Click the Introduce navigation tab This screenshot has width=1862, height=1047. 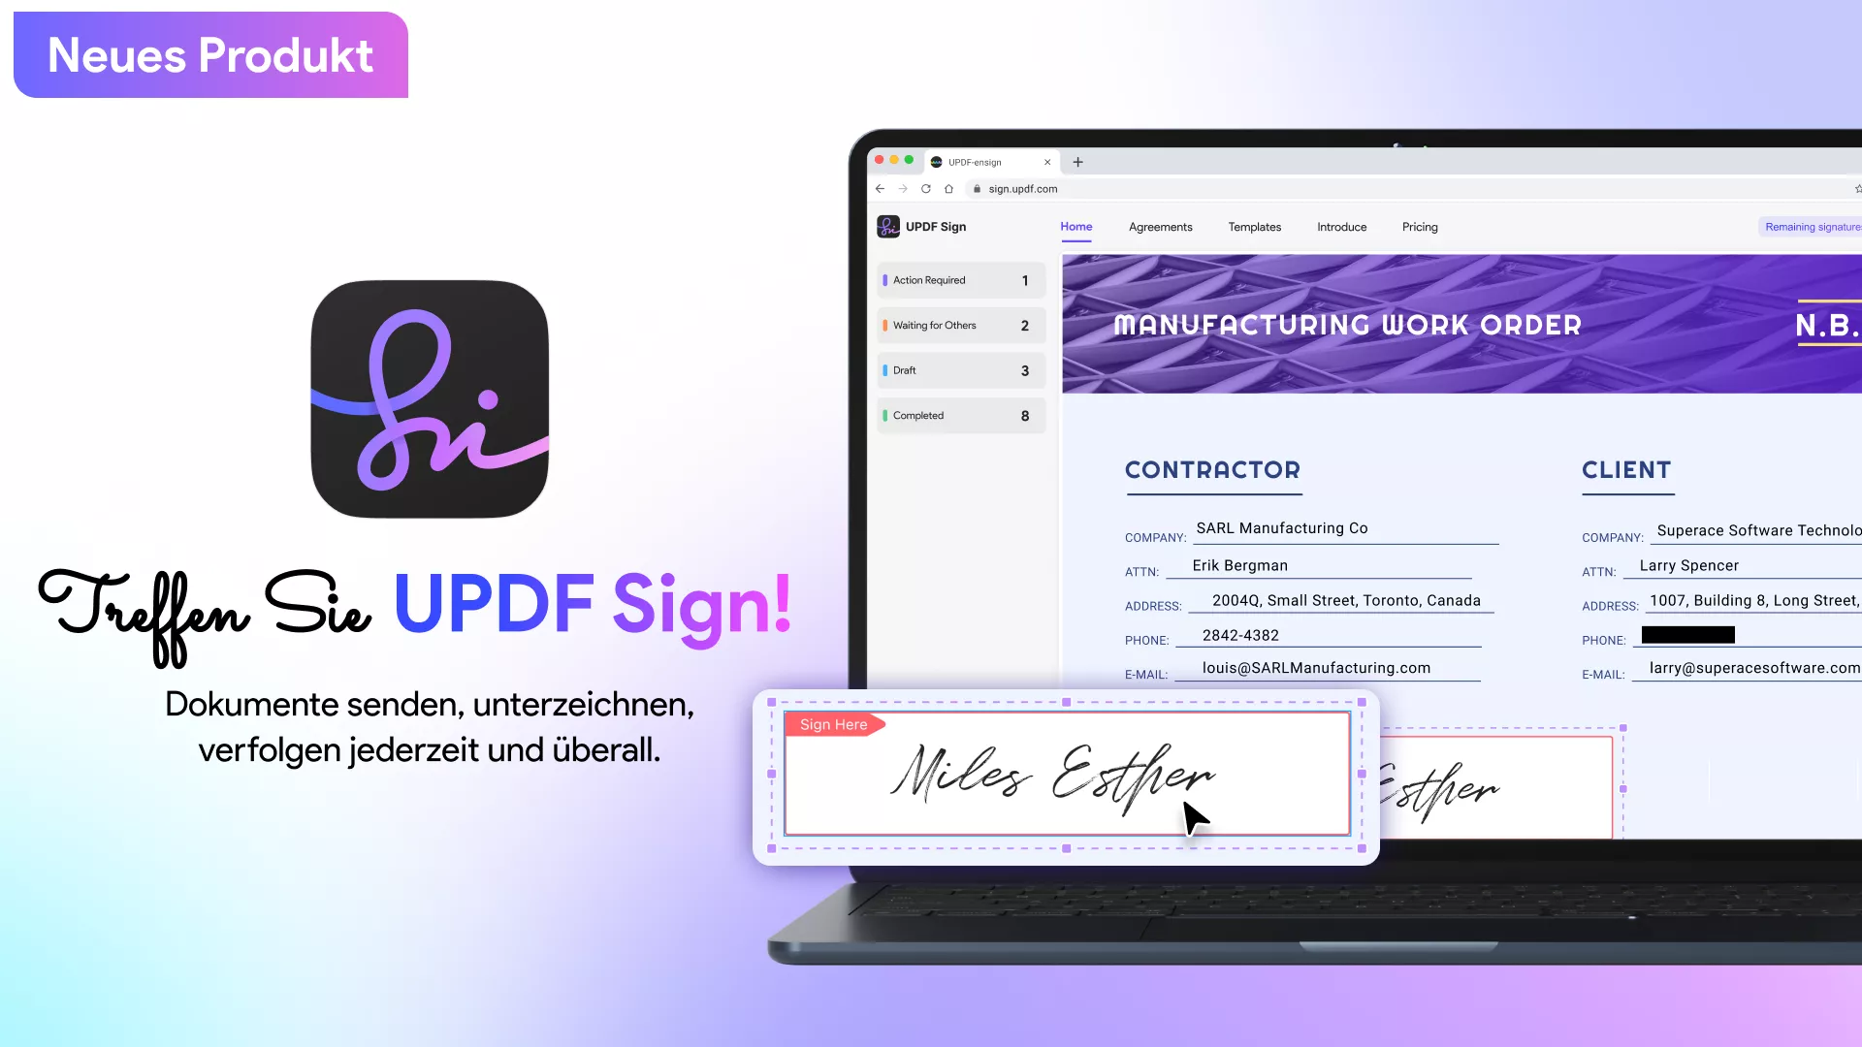[x=1341, y=226]
